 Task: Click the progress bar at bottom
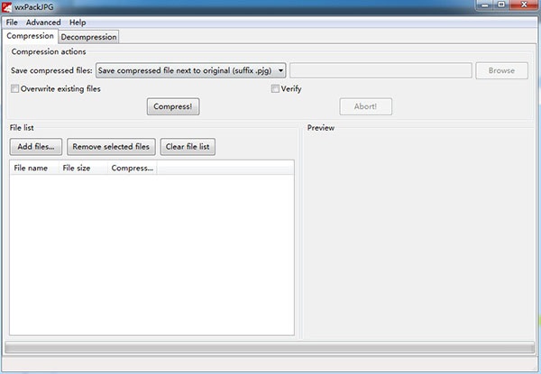coord(270,348)
